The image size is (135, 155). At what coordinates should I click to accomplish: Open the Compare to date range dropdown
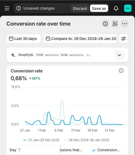click(x=80, y=39)
